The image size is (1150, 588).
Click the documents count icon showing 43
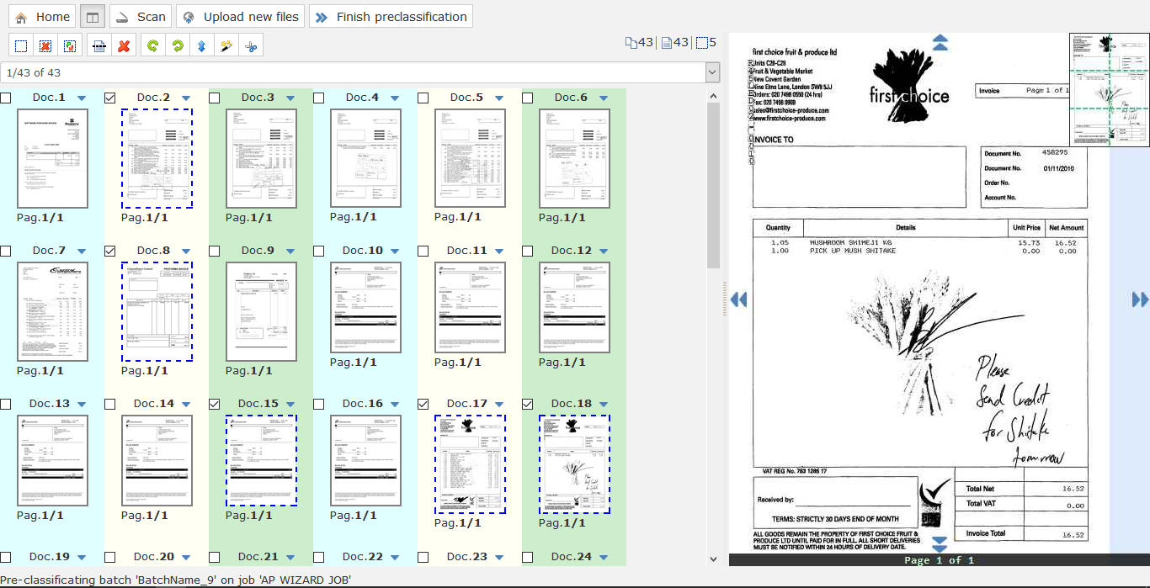(x=631, y=42)
